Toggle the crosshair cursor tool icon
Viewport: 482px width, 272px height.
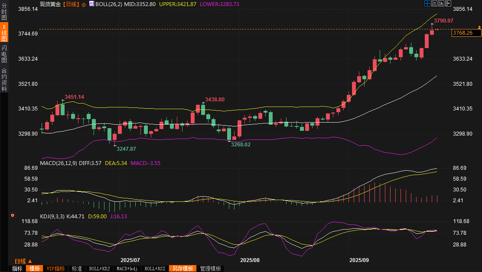tap(427, 3)
